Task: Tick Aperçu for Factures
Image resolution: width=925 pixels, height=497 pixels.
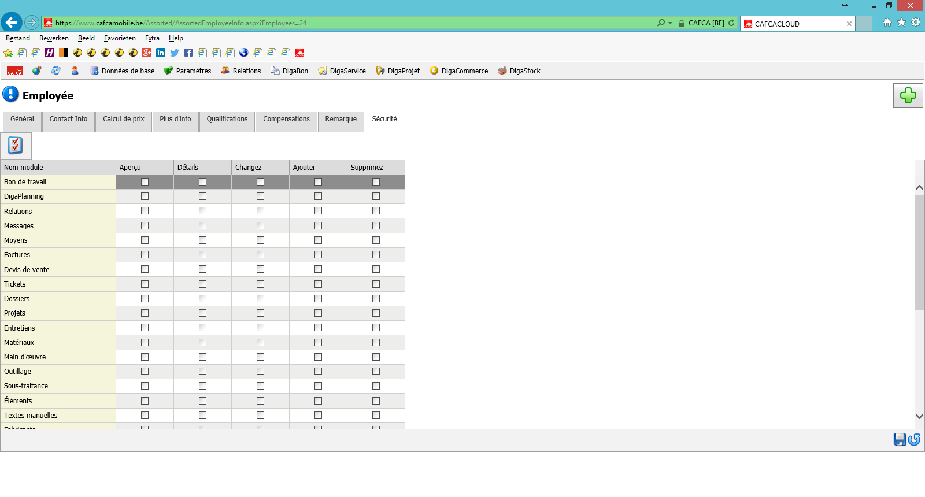Action: click(x=145, y=255)
